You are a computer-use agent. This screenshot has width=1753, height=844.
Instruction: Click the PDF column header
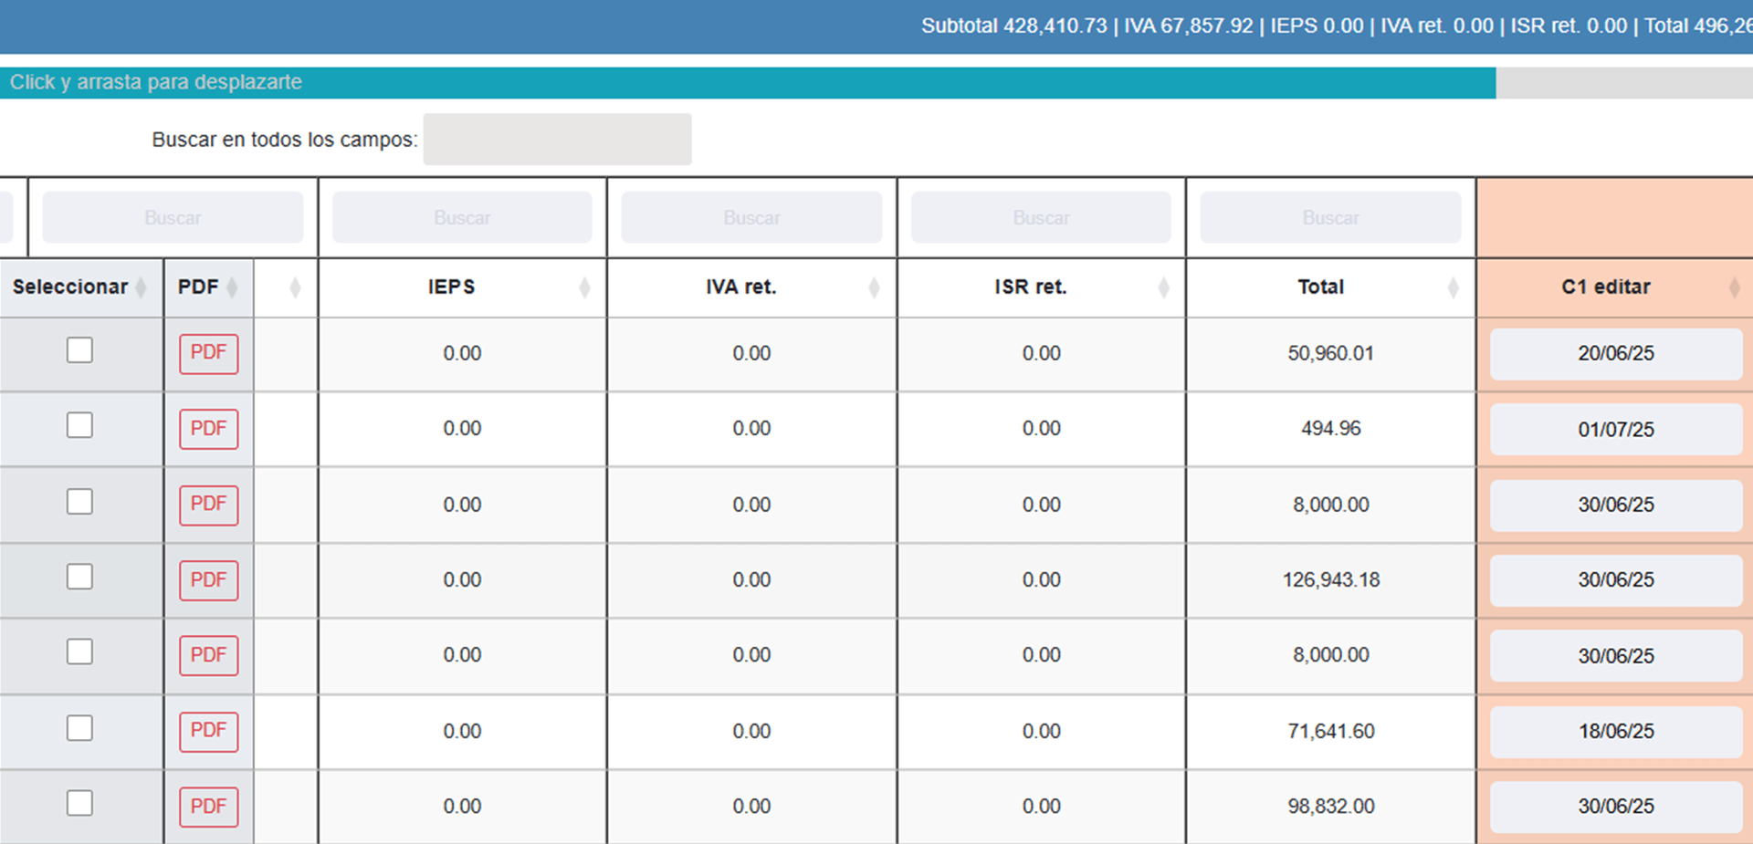(198, 287)
